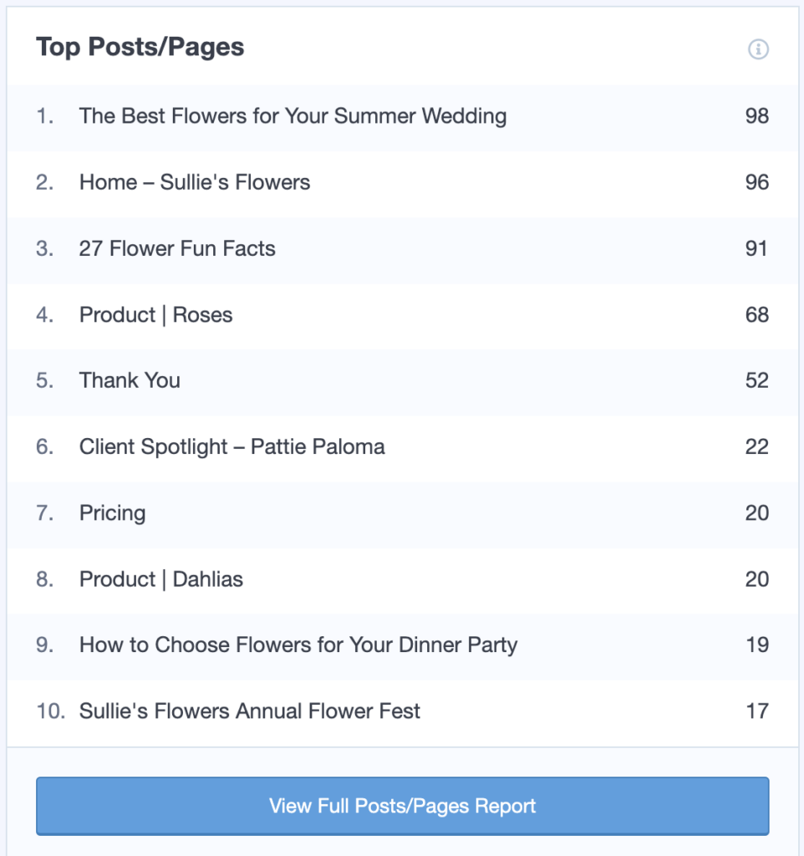Open the full Posts/Pages report

[x=402, y=806]
